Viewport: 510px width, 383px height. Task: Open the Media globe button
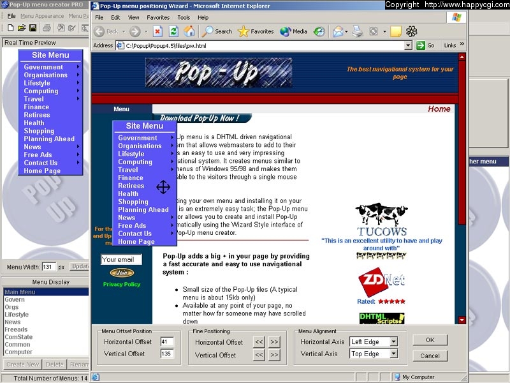click(293, 31)
